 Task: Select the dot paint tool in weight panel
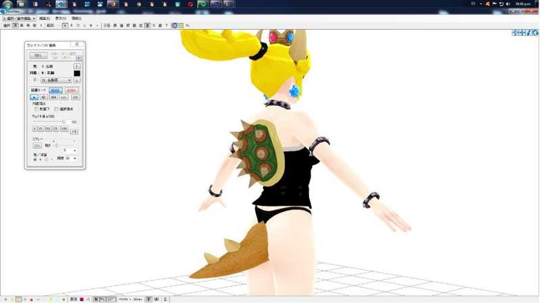34,97
